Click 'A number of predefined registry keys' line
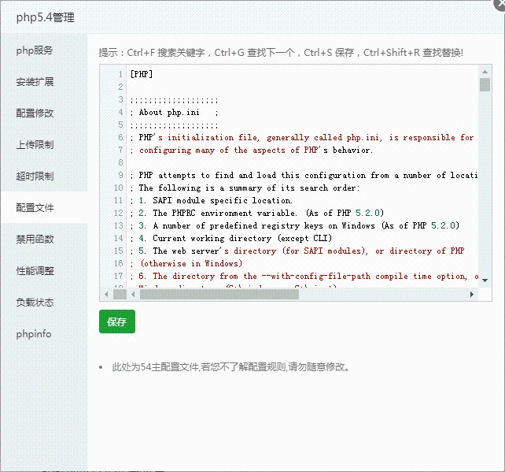The width and height of the screenshot is (505, 472). point(295,225)
